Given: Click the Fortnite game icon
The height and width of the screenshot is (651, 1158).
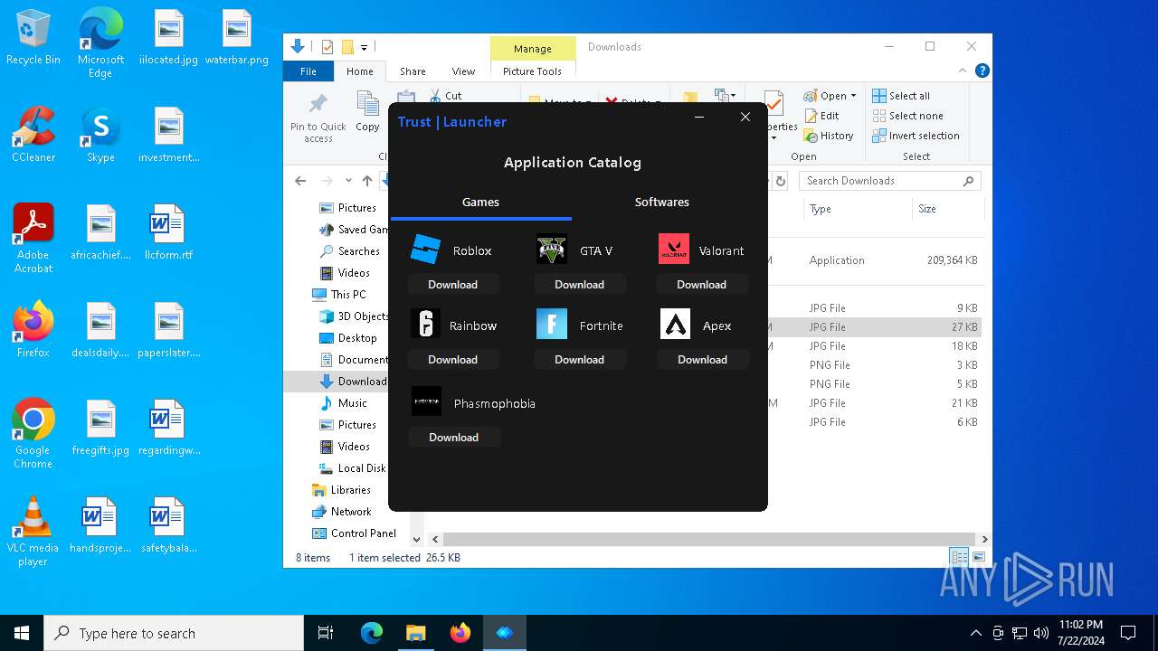Looking at the screenshot, I should (x=552, y=324).
